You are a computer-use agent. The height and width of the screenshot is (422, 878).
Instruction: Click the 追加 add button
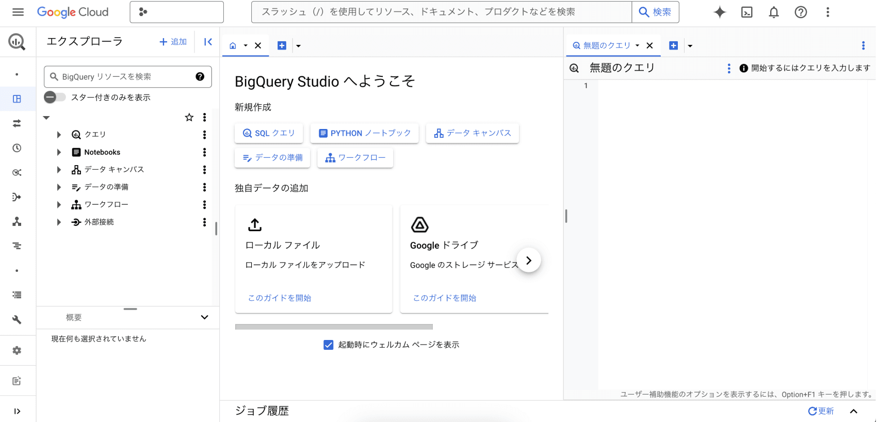[x=173, y=42]
